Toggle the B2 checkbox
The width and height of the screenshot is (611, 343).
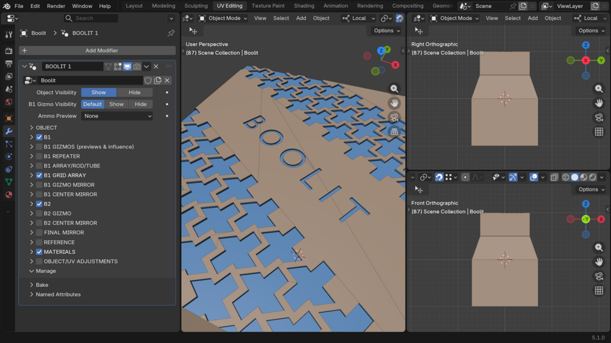click(39, 204)
